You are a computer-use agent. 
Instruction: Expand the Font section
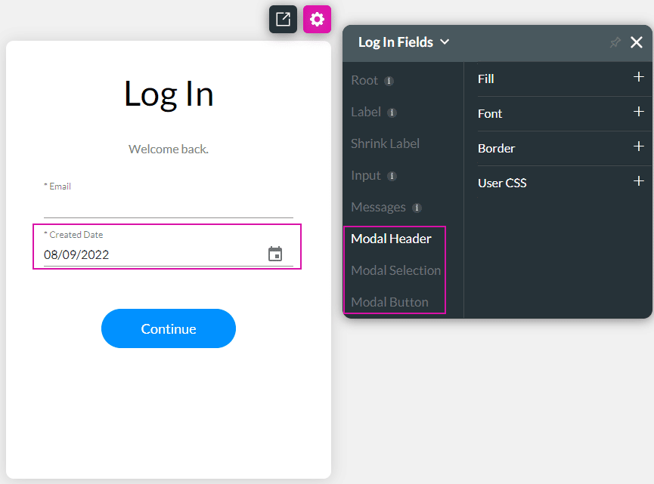point(638,113)
